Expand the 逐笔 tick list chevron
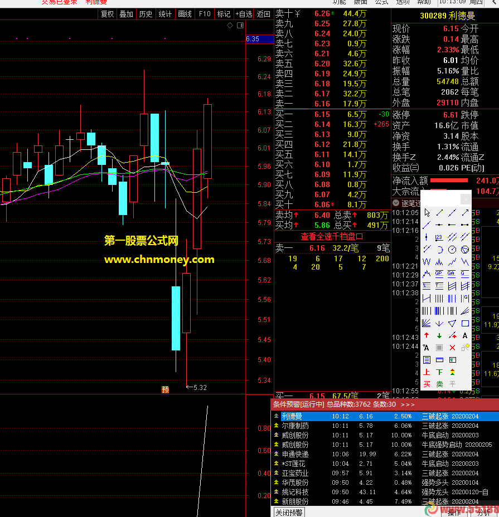Screen dimensions: 499x517 click(x=396, y=203)
